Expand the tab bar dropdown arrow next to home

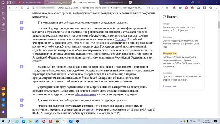tap(13, 2)
